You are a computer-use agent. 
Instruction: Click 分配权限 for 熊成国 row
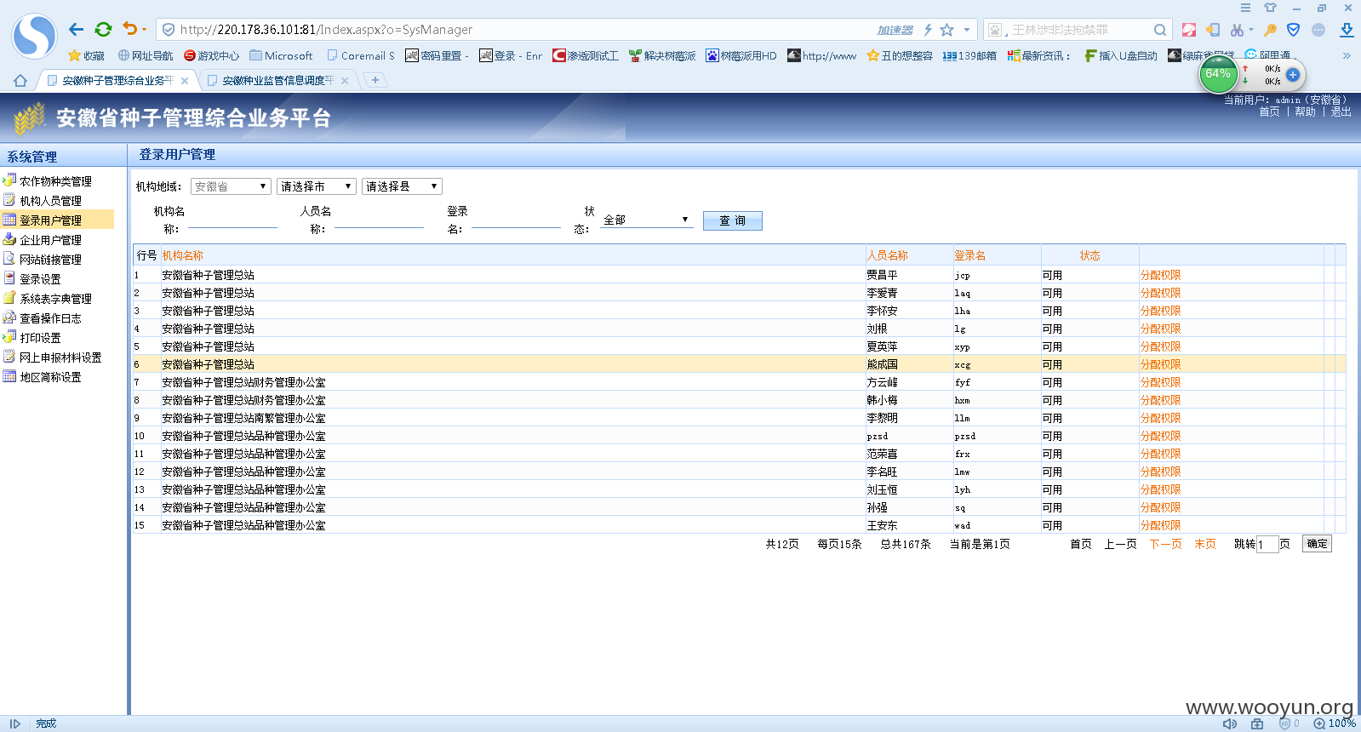tap(1160, 364)
